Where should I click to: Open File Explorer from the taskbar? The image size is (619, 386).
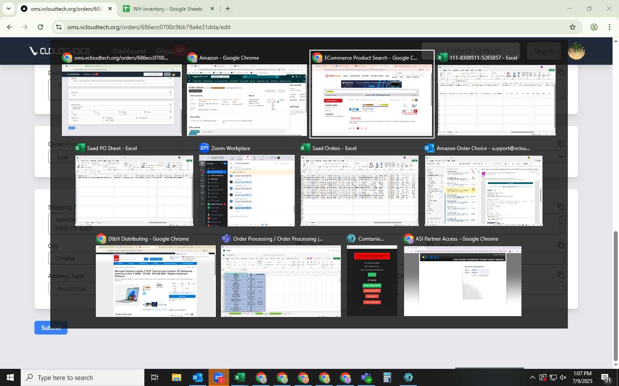pyautogui.click(x=176, y=377)
